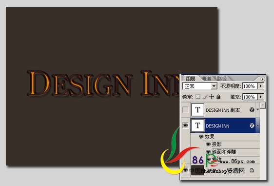
Task: Switch to the 路径 (Paths) tab
Action: 222,79
